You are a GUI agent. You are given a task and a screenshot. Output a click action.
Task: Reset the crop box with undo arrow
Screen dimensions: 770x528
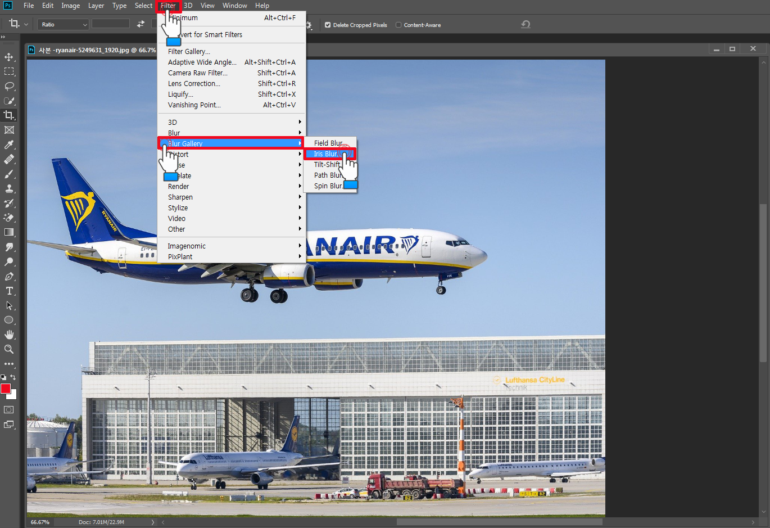tap(526, 24)
